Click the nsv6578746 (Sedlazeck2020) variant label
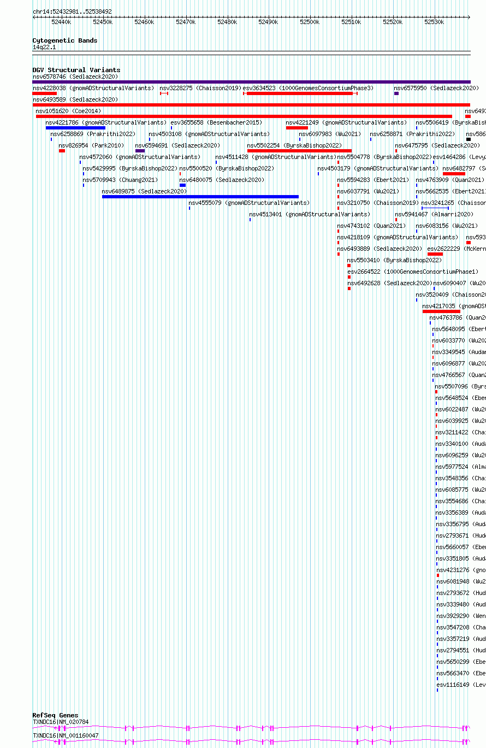Viewport: 486px width, 748px height. [x=75, y=76]
